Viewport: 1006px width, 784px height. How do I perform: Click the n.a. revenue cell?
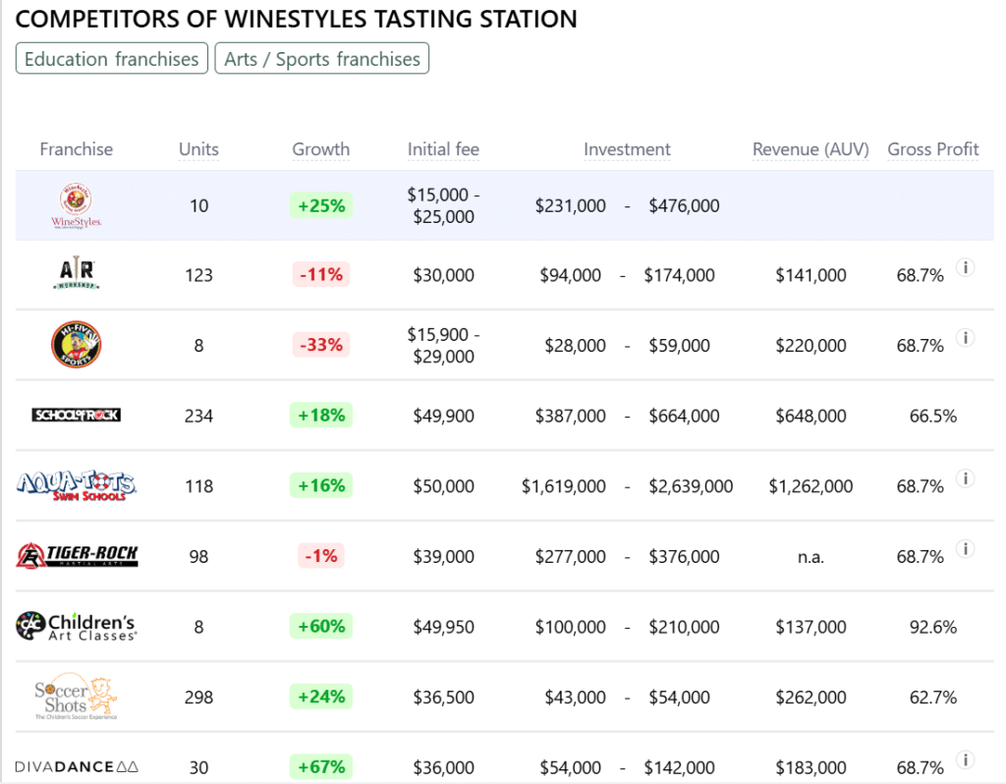[810, 557]
